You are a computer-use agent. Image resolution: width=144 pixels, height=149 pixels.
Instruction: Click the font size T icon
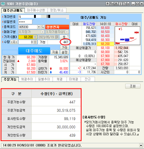coord(120,4)
